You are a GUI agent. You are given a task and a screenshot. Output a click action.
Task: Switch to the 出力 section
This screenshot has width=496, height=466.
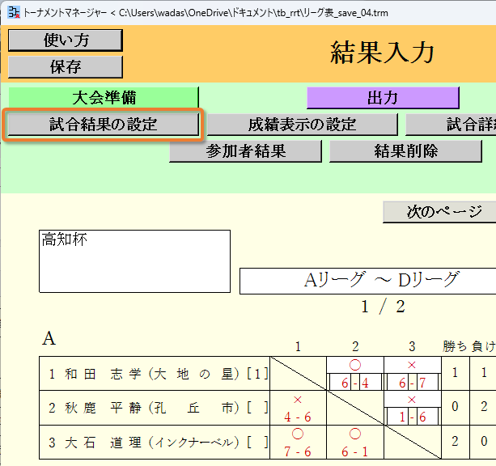coord(383,97)
